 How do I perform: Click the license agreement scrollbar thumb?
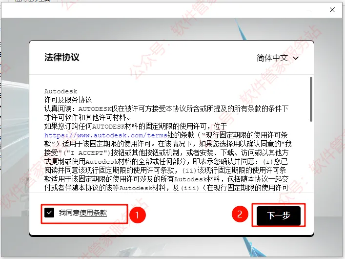click(311, 99)
